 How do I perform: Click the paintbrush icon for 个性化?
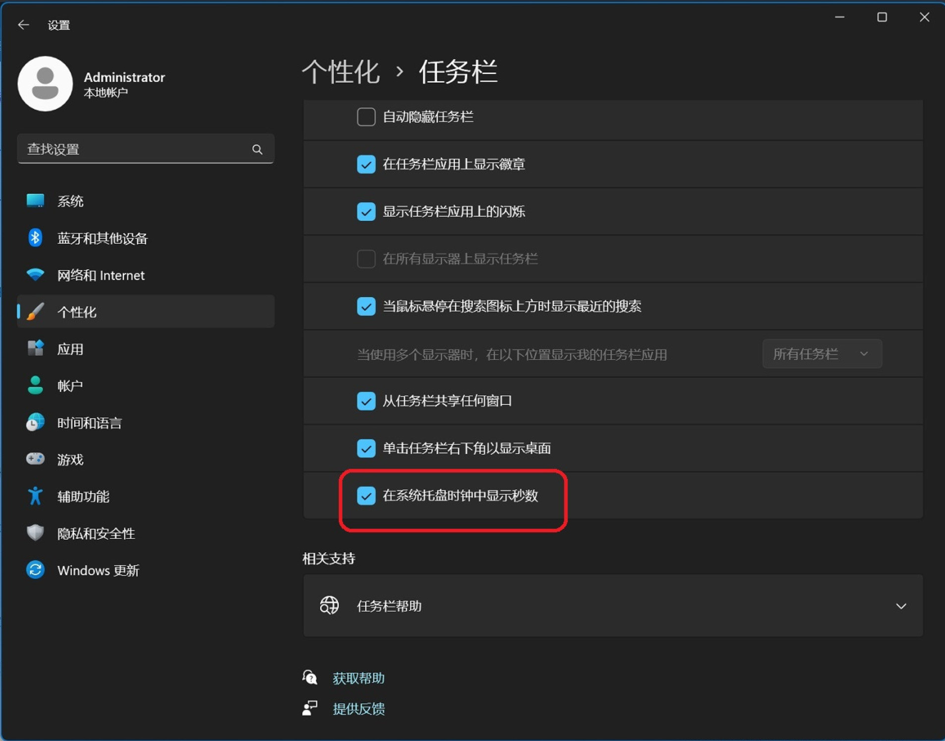(x=35, y=312)
